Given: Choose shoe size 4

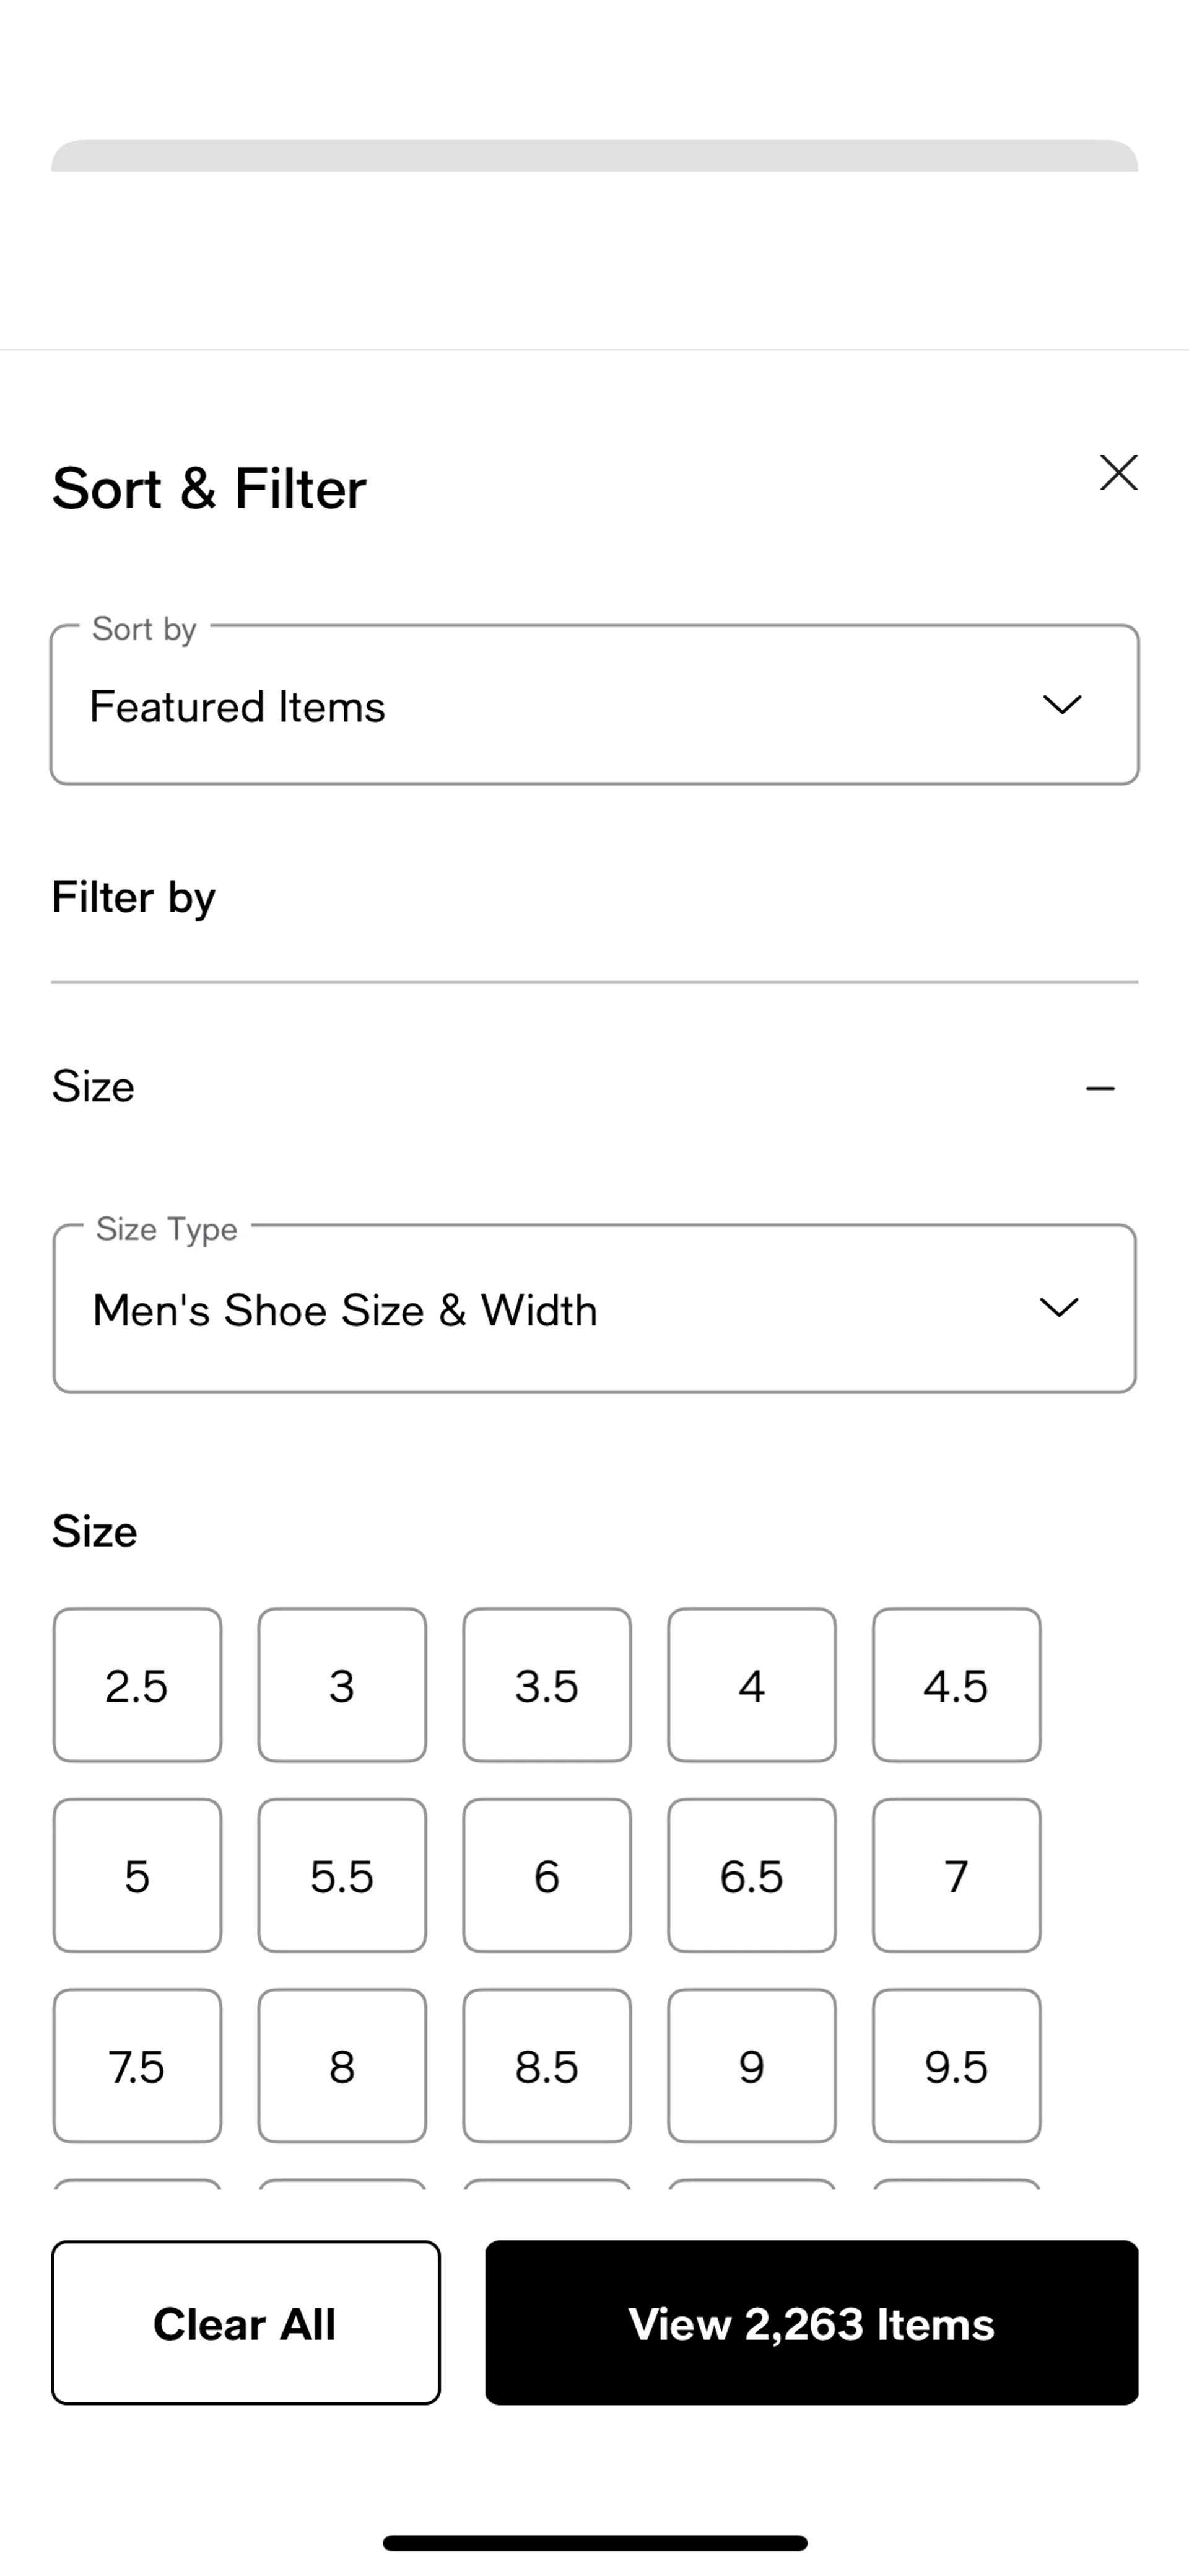Looking at the screenshot, I should tap(751, 1686).
